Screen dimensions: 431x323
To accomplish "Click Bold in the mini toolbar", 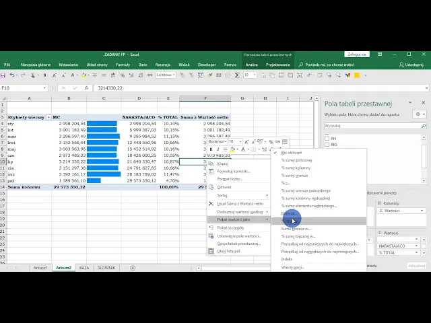I will [211, 149].
